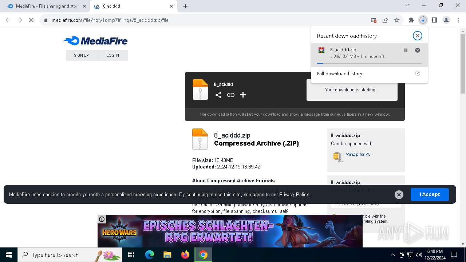Click the taskbar search box

(70, 255)
